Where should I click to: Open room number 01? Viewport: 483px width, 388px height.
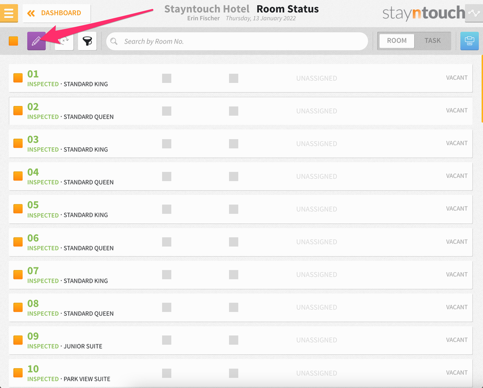pyautogui.click(x=33, y=74)
